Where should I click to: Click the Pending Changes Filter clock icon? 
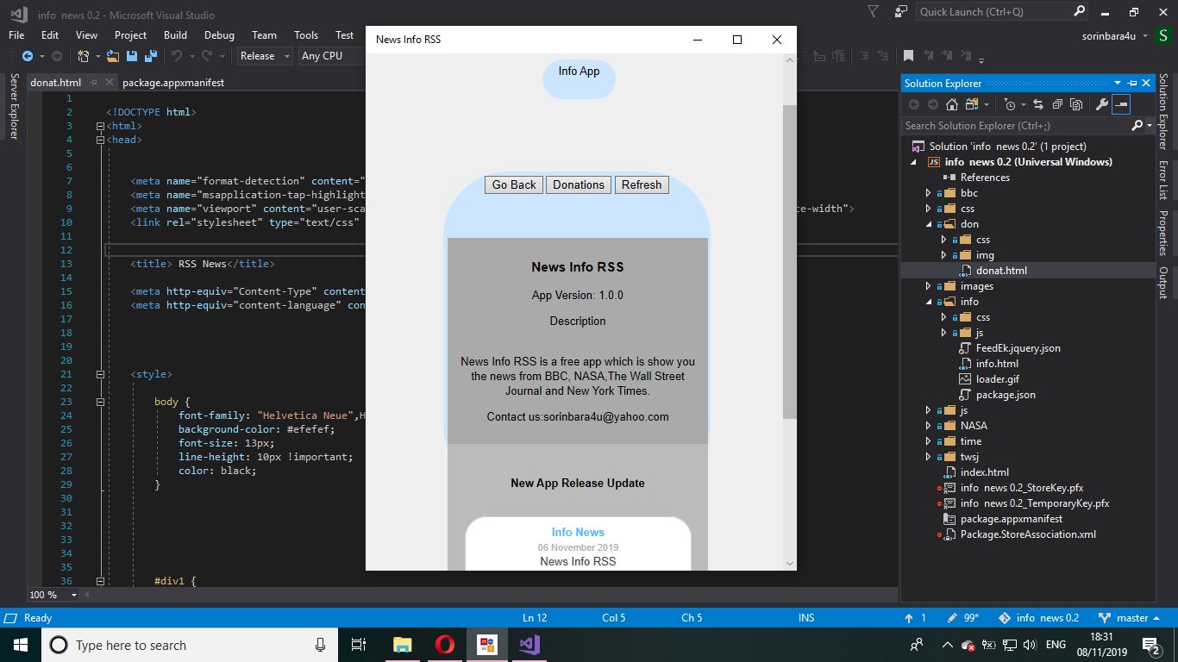click(1011, 104)
